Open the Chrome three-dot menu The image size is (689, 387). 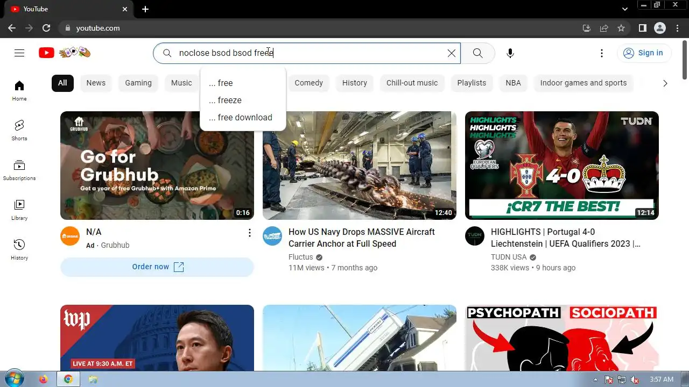click(x=677, y=28)
